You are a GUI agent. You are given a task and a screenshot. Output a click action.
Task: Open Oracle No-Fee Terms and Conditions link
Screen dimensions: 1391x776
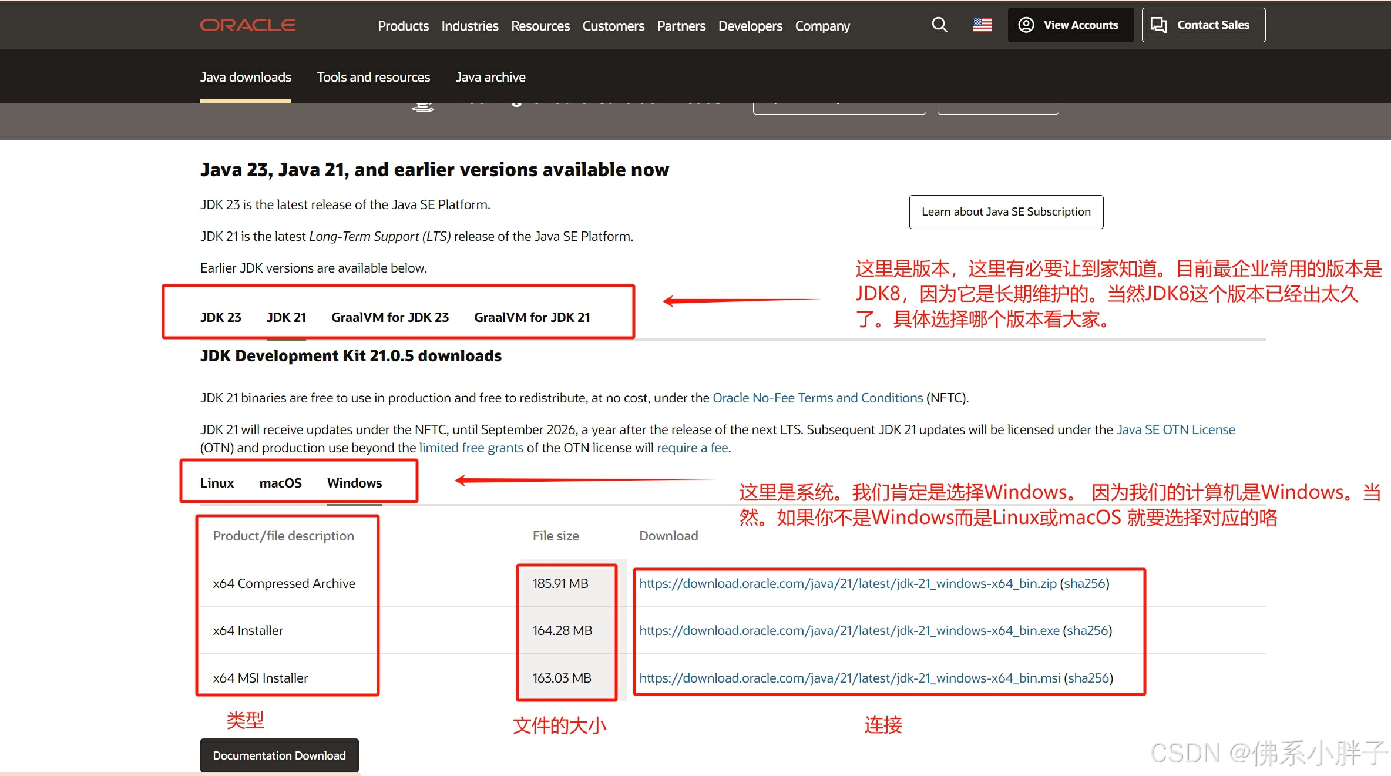pyautogui.click(x=817, y=398)
